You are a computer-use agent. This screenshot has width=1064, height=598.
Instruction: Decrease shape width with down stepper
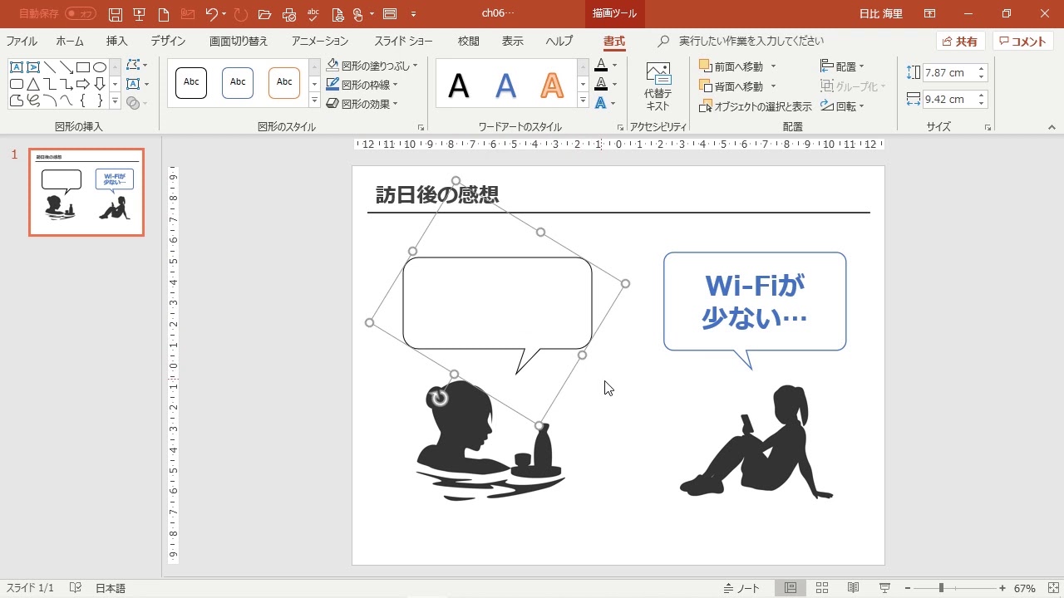click(982, 103)
